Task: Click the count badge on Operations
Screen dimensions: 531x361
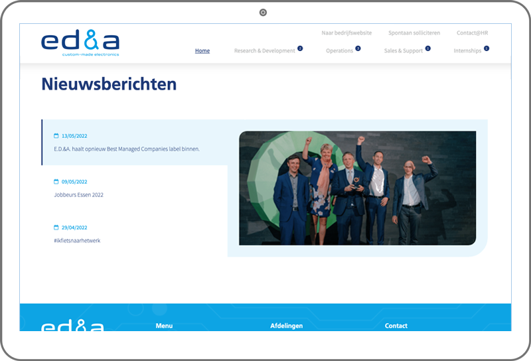Action: [358, 48]
